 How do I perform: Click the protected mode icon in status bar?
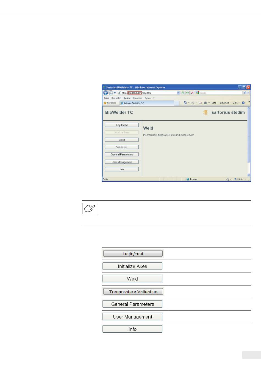click(x=227, y=179)
